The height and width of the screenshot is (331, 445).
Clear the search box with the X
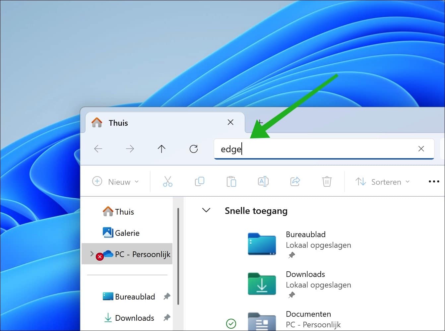[x=421, y=149]
